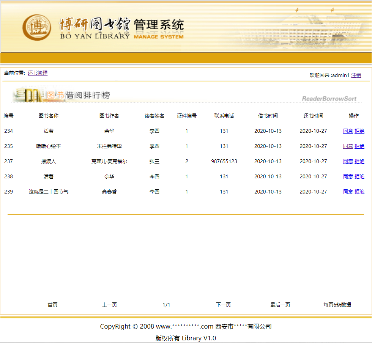Click the 借书时间 column header
372x343 pixels.
pos(268,116)
